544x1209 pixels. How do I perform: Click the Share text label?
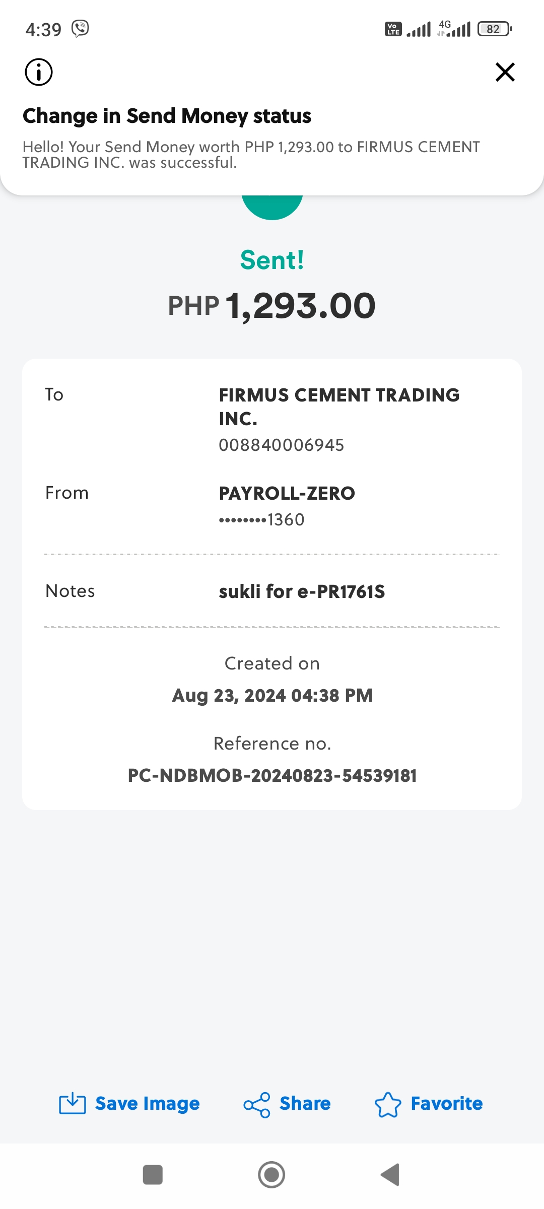305,1104
